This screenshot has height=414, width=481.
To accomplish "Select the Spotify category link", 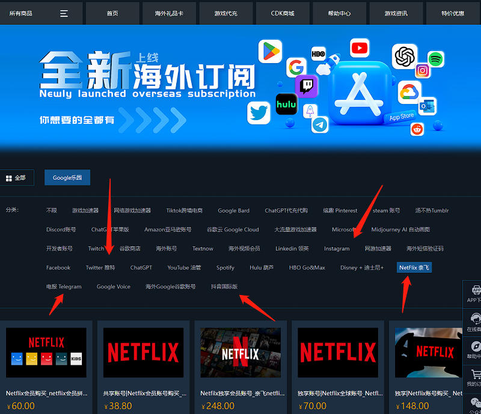I will point(225,268).
